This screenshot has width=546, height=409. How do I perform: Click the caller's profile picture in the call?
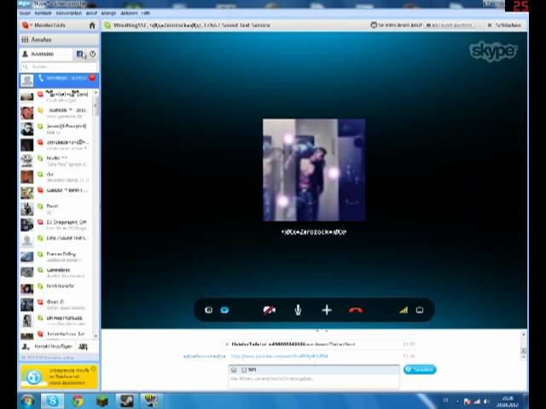[314, 170]
